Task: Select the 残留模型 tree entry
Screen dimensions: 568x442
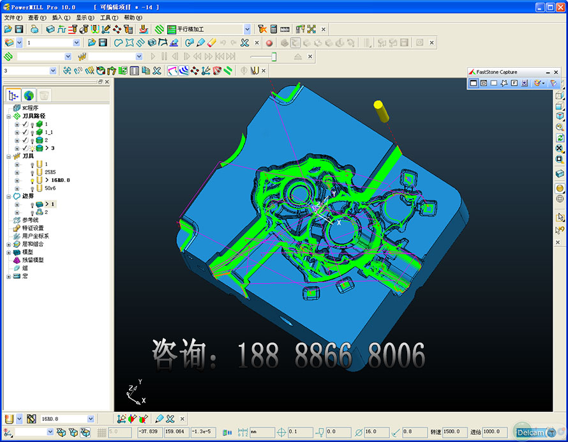Action: (33, 260)
